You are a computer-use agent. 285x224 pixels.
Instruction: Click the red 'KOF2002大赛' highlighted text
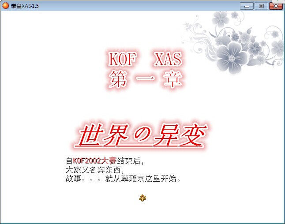pyautogui.click(x=94, y=161)
